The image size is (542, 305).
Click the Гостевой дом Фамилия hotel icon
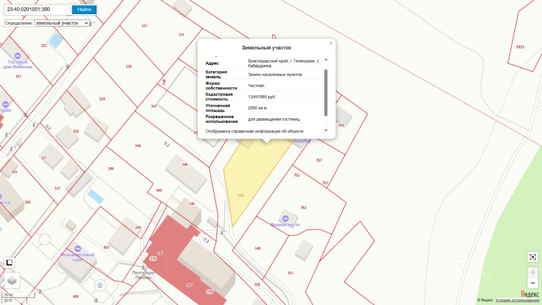coord(17,56)
